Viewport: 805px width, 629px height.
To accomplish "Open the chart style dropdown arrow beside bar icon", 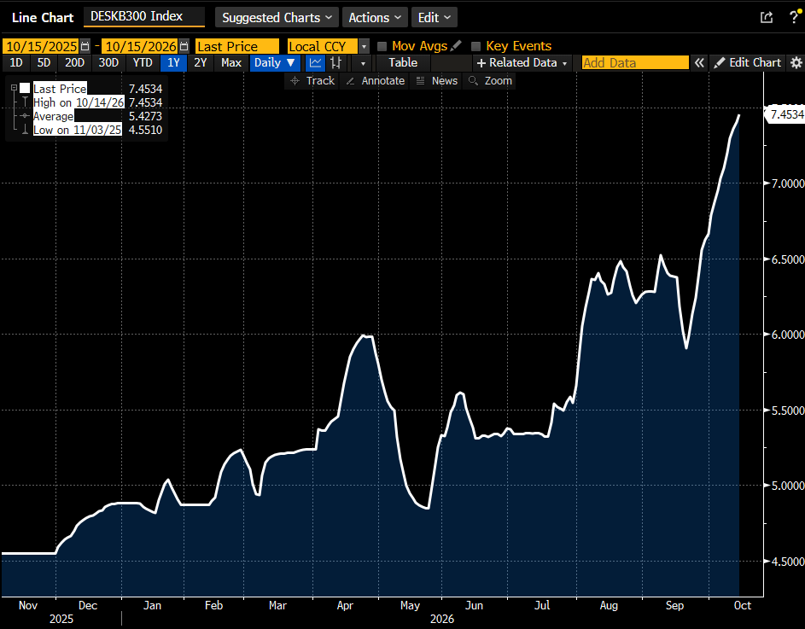I will click(x=363, y=63).
